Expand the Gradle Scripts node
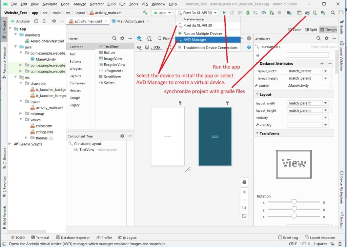Viewport: 347px width, 247px height. point(10,144)
